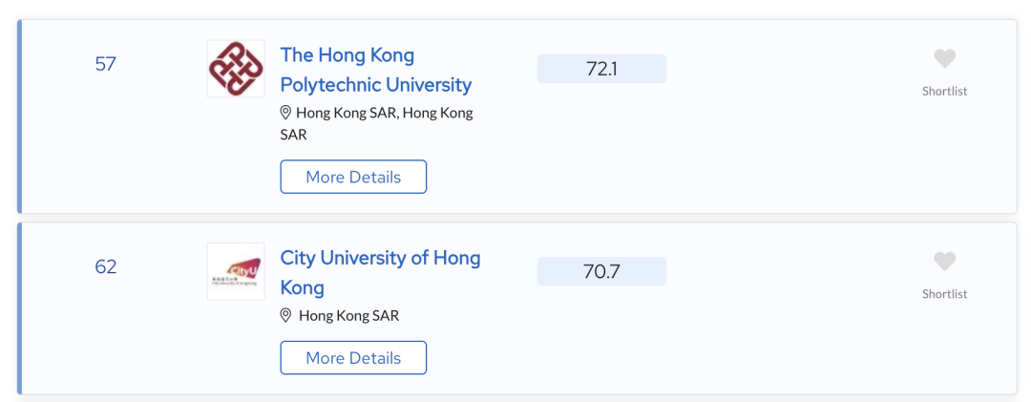Click the rank number 62
1031x402 pixels.
(105, 267)
